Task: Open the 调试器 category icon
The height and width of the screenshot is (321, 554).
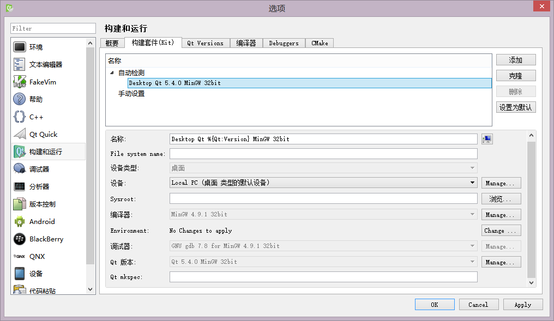Action: click(20, 169)
